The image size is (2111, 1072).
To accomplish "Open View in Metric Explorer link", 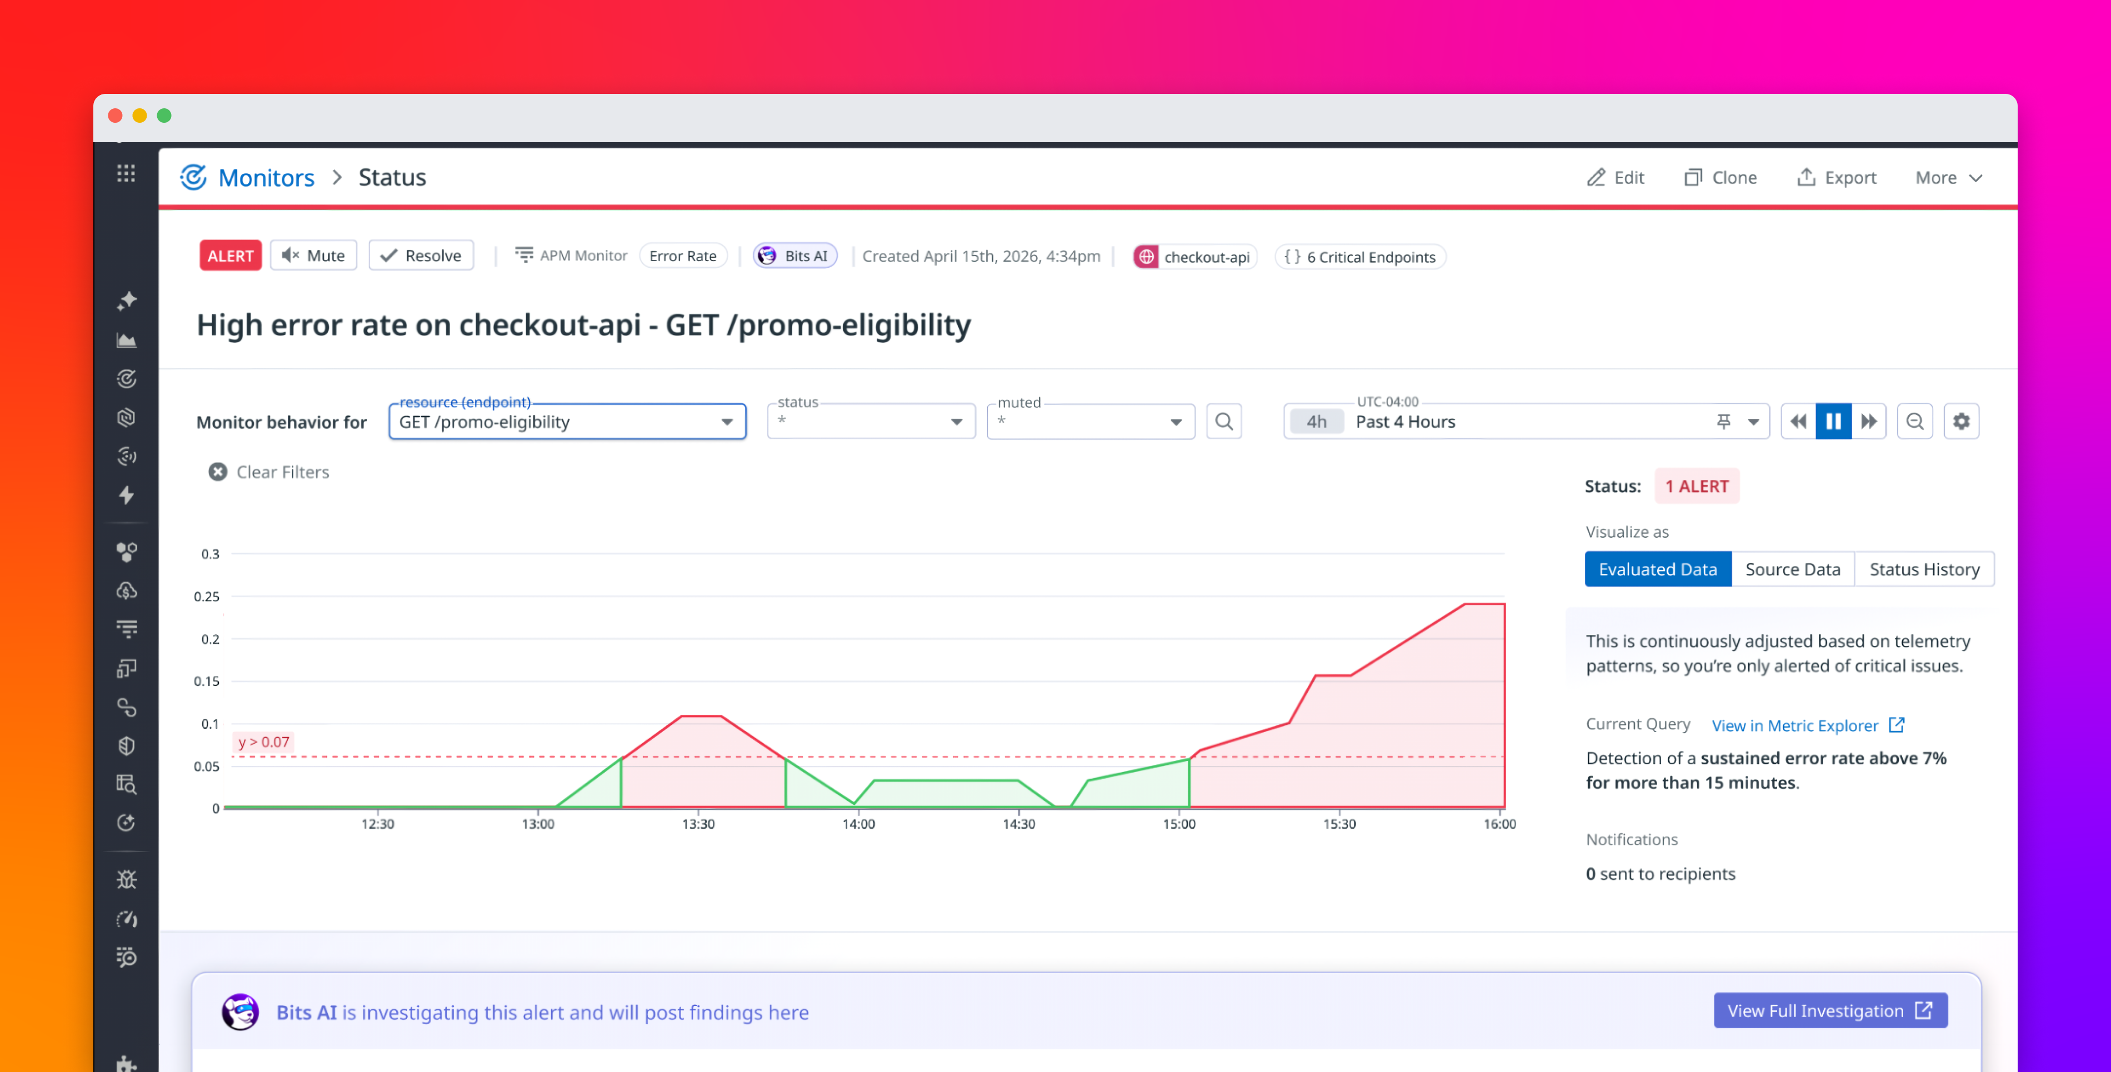I will pos(1807,725).
